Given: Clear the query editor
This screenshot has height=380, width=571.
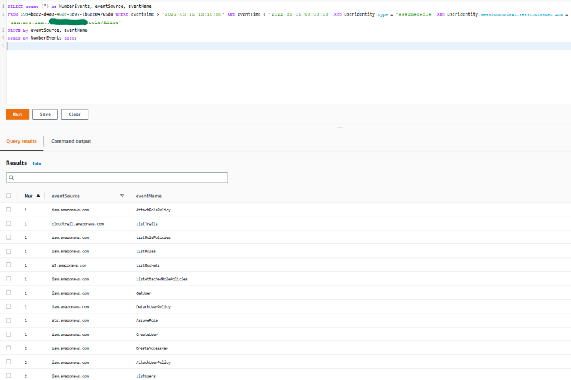Looking at the screenshot, I should click(74, 114).
